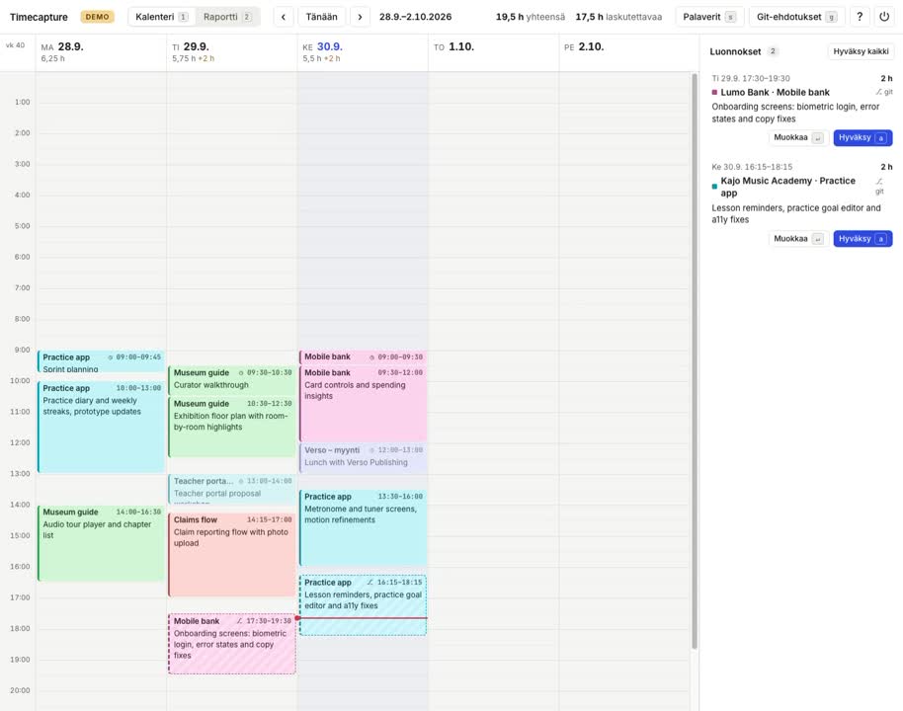Screen dimensions: 903x711
Task: Go to the previous week with left chevron
Action: click(x=283, y=17)
